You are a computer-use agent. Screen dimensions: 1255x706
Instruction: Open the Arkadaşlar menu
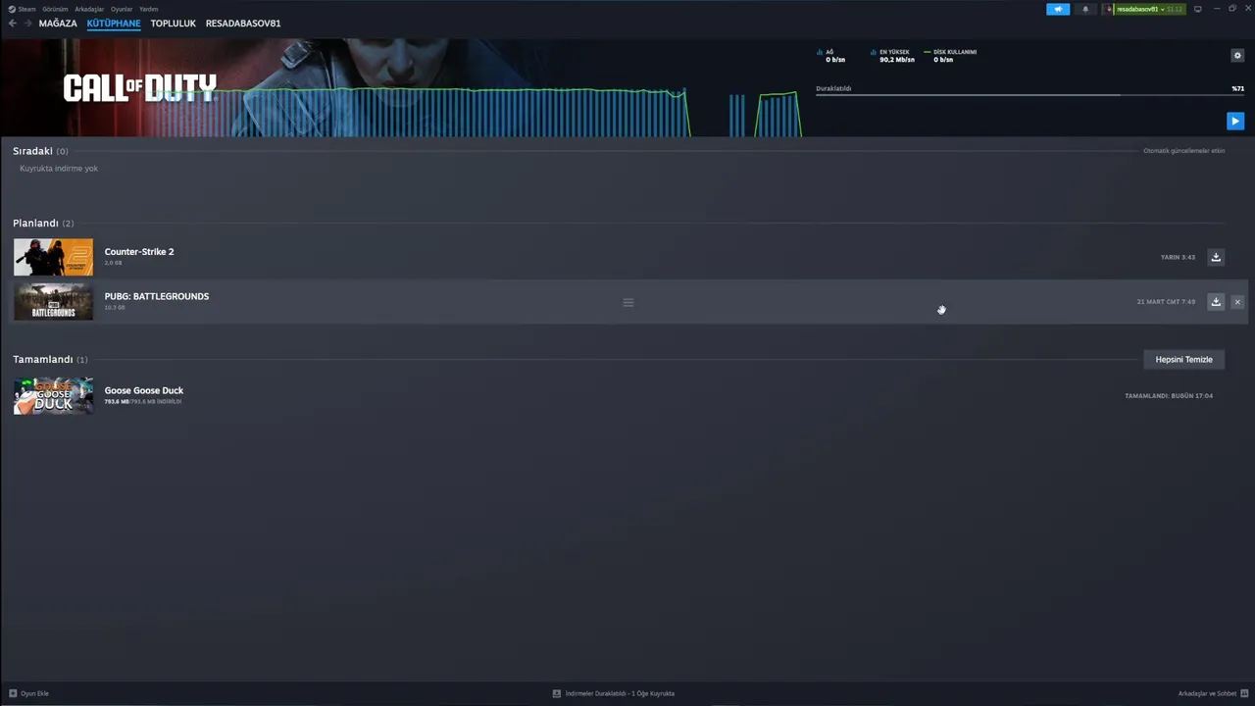(89, 9)
